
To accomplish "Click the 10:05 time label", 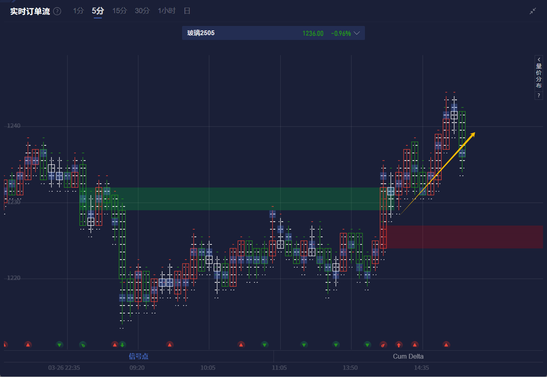I will coord(208,367).
